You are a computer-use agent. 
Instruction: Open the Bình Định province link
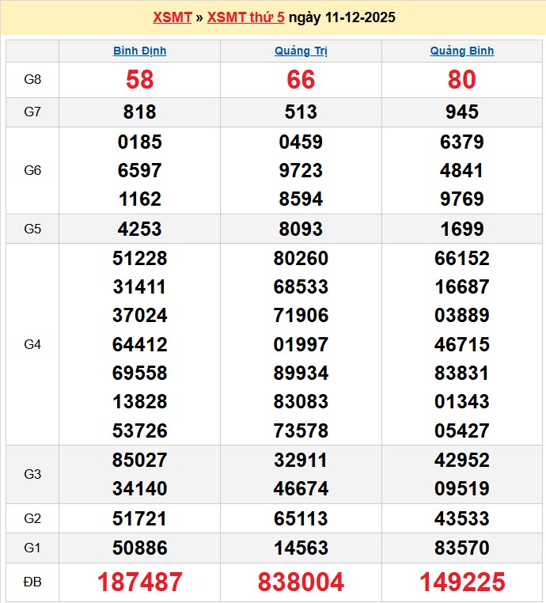(139, 51)
